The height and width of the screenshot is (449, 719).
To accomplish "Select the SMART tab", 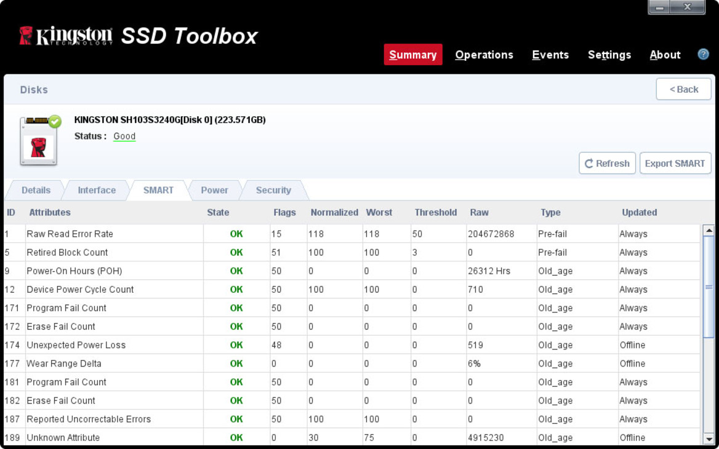I will pos(158,190).
